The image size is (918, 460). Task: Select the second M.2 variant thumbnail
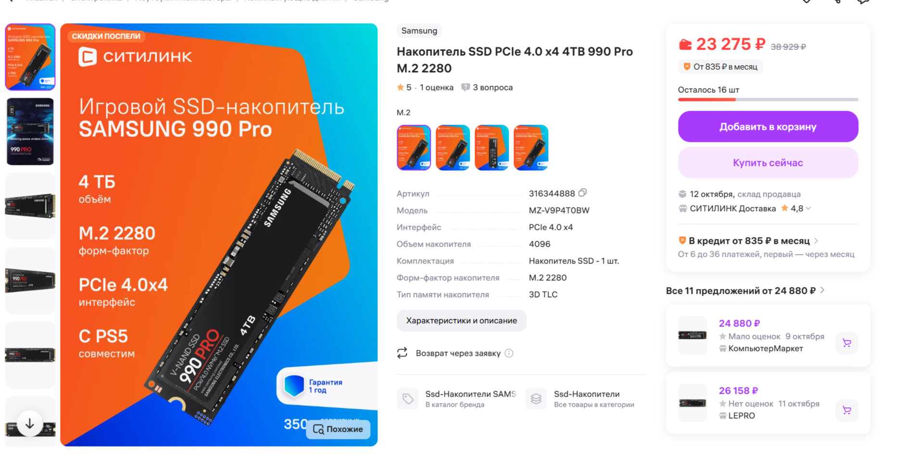click(x=453, y=148)
